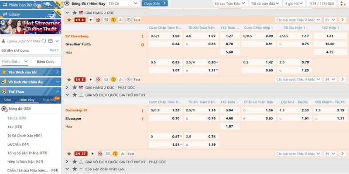The image size is (349, 174).
Task: Click the Fast label in the 85 row
Action: (x=137, y=20)
